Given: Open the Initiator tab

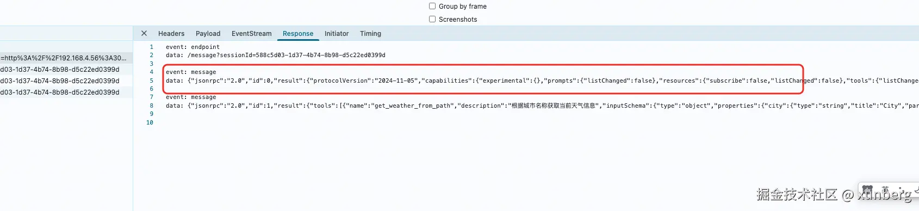Looking at the screenshot, I should click(x=337, y=34).
